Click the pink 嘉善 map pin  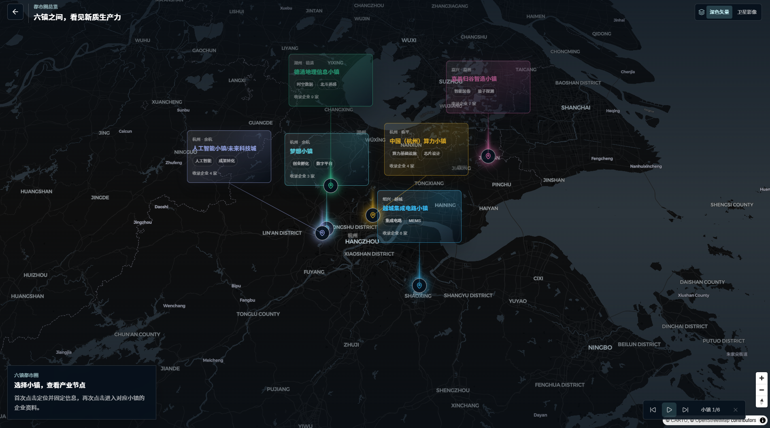pyautogui.click(x=488, y=156)
